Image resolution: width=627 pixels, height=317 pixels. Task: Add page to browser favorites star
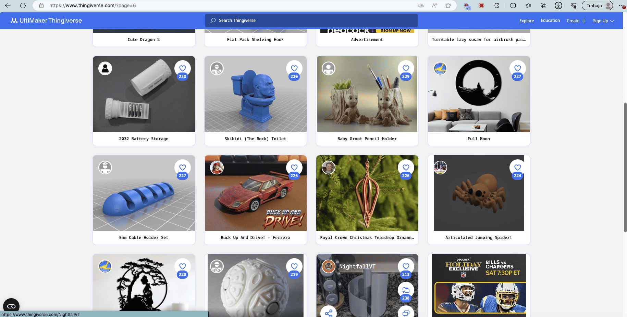448,5
